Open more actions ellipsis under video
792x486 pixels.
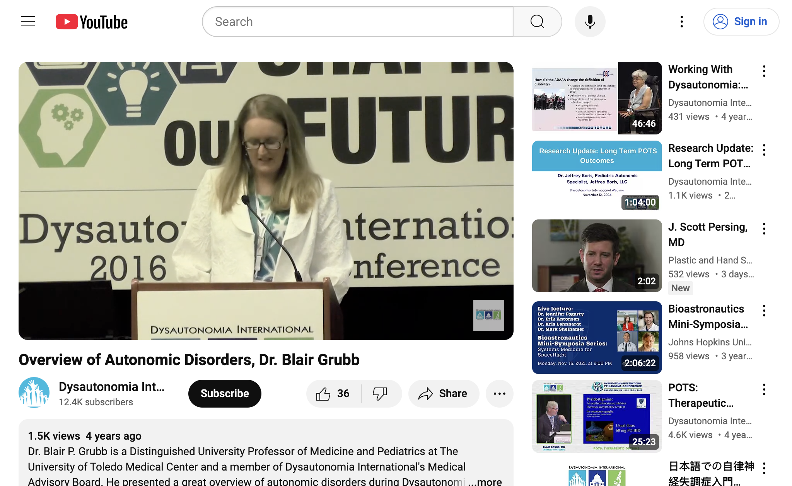(x=500, y=394)
